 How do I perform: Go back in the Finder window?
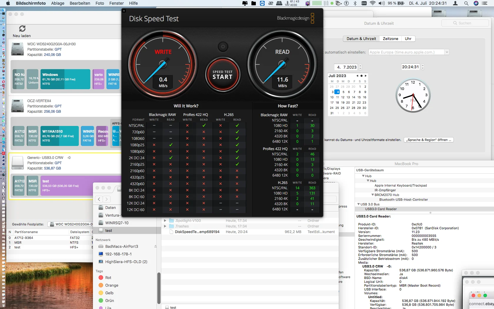[99, 199]
